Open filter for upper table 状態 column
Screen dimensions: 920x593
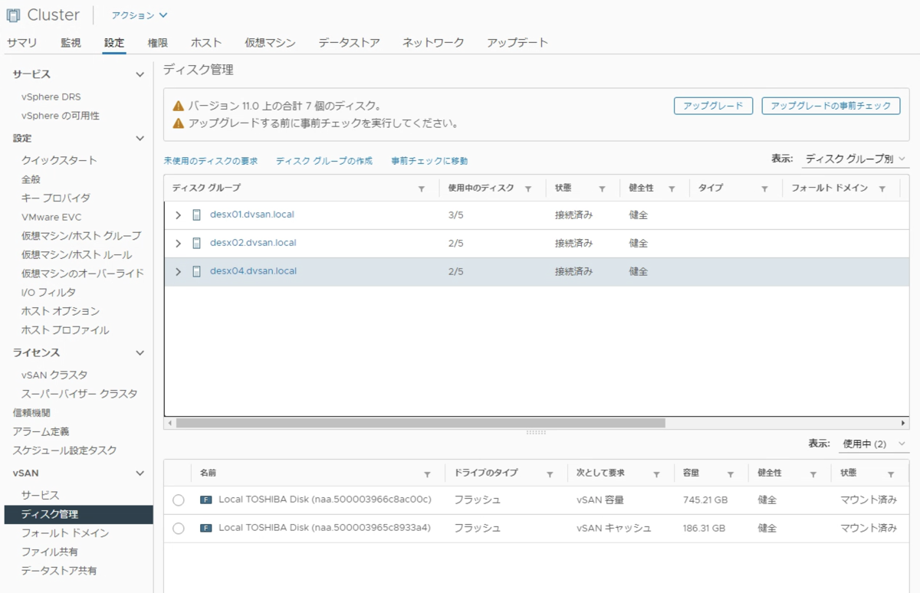pyautogui.click(x=603, y=188)
